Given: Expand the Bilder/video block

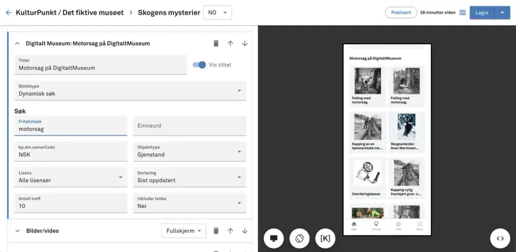Looking at the screenshot, I should point(17,231).
